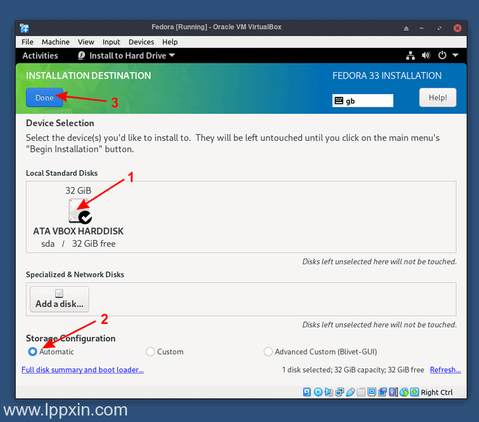The height and width of the screenshot is (422, 479).
Task: Click the keyboard capture green arrow icon
Action: pyautogui.click(x=414, y=392)
